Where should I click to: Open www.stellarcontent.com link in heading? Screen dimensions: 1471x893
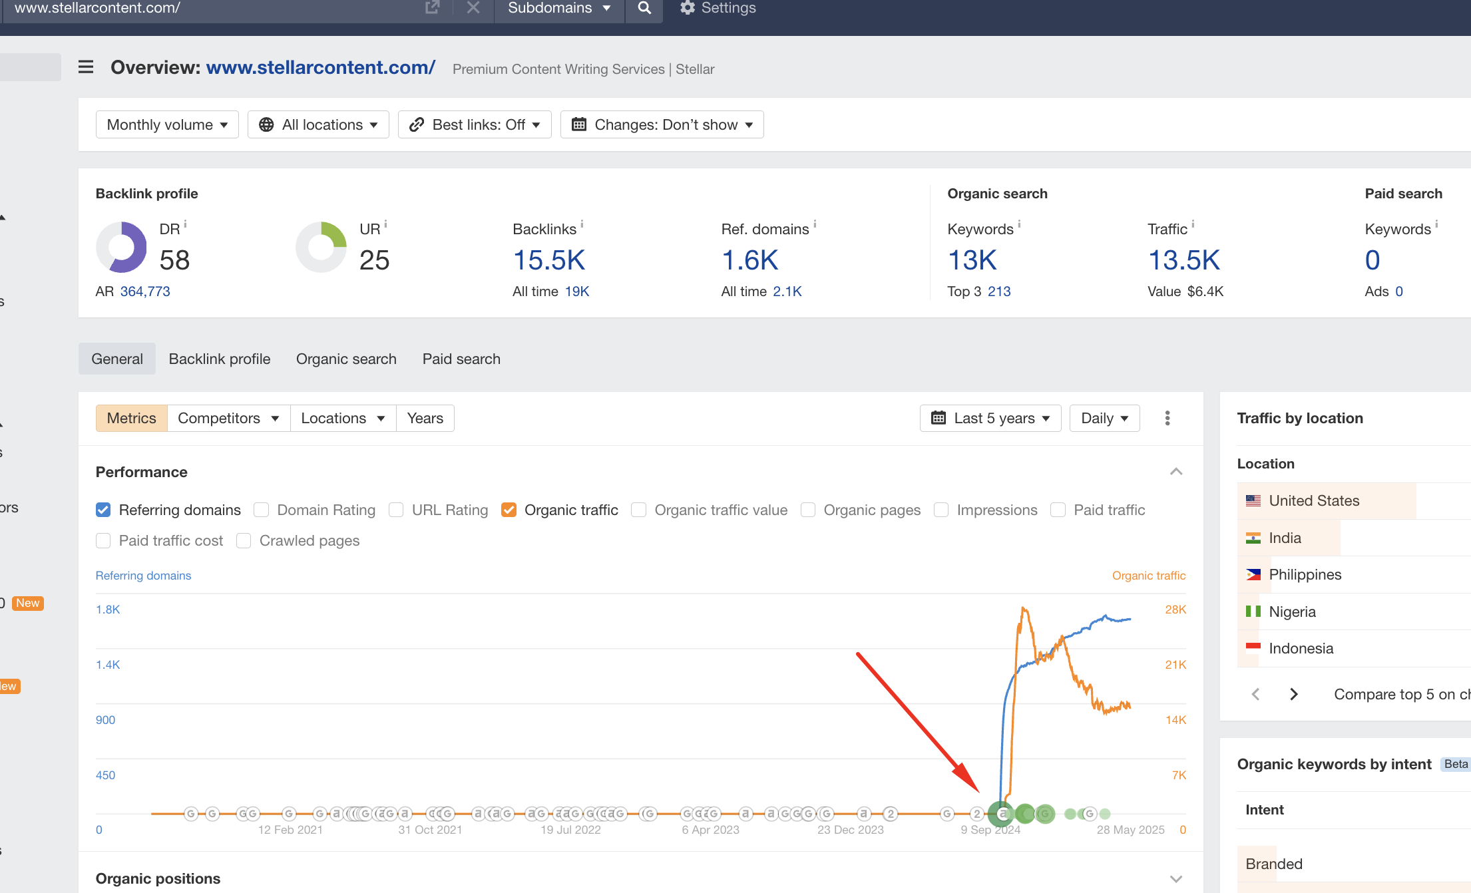click(x=321, y=67)
